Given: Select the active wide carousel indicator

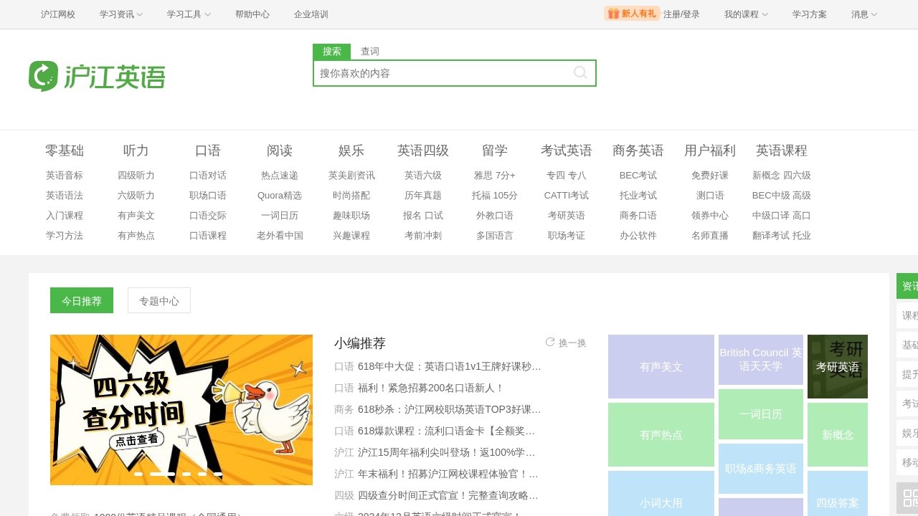Looking at the screenshot, I should 162,474.
